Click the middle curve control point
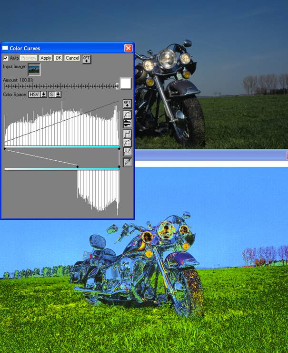Screen dimensions: 288x353 pos(78,166)
